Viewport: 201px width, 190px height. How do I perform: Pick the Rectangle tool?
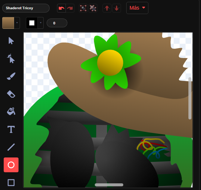point(11,183)
